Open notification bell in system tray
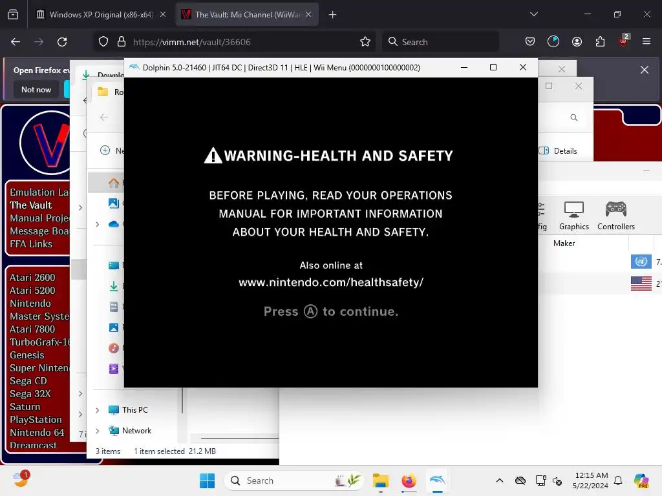 click(x=618, y=480)
